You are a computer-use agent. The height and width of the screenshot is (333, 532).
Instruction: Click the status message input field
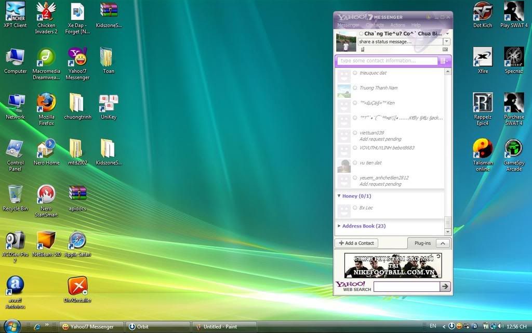coord(401,42)
